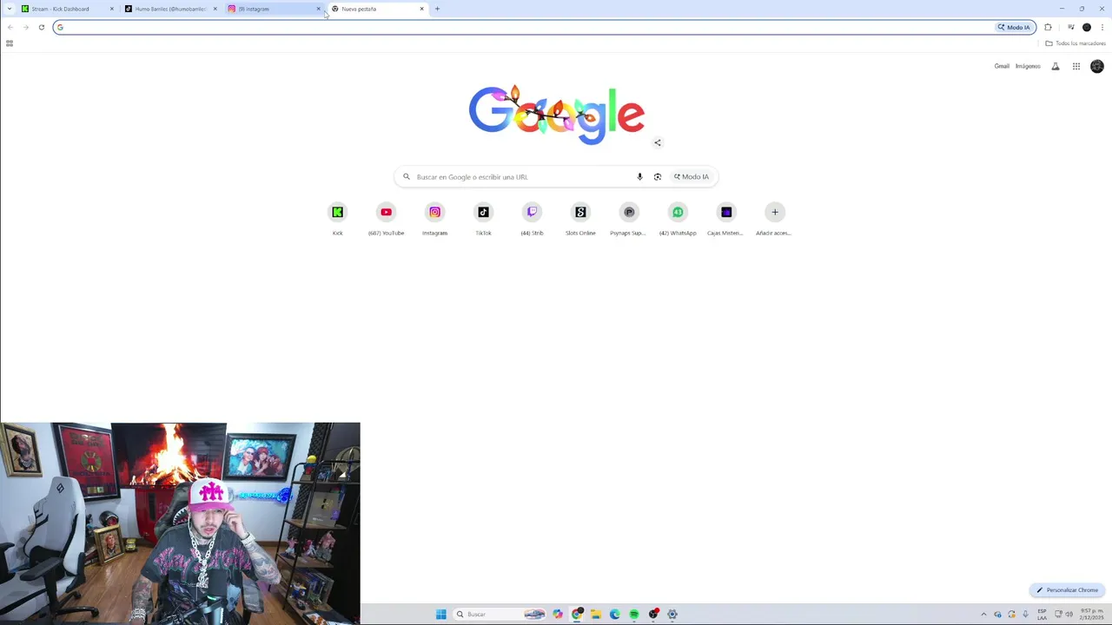Screen dimensions: 1112x625
Task: Open the Psynaps Sup shortcut tile
Action: 629,219
